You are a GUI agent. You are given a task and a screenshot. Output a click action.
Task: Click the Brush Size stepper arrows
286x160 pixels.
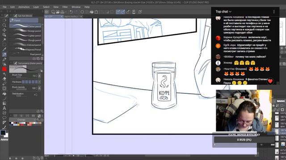coord(36,76)
